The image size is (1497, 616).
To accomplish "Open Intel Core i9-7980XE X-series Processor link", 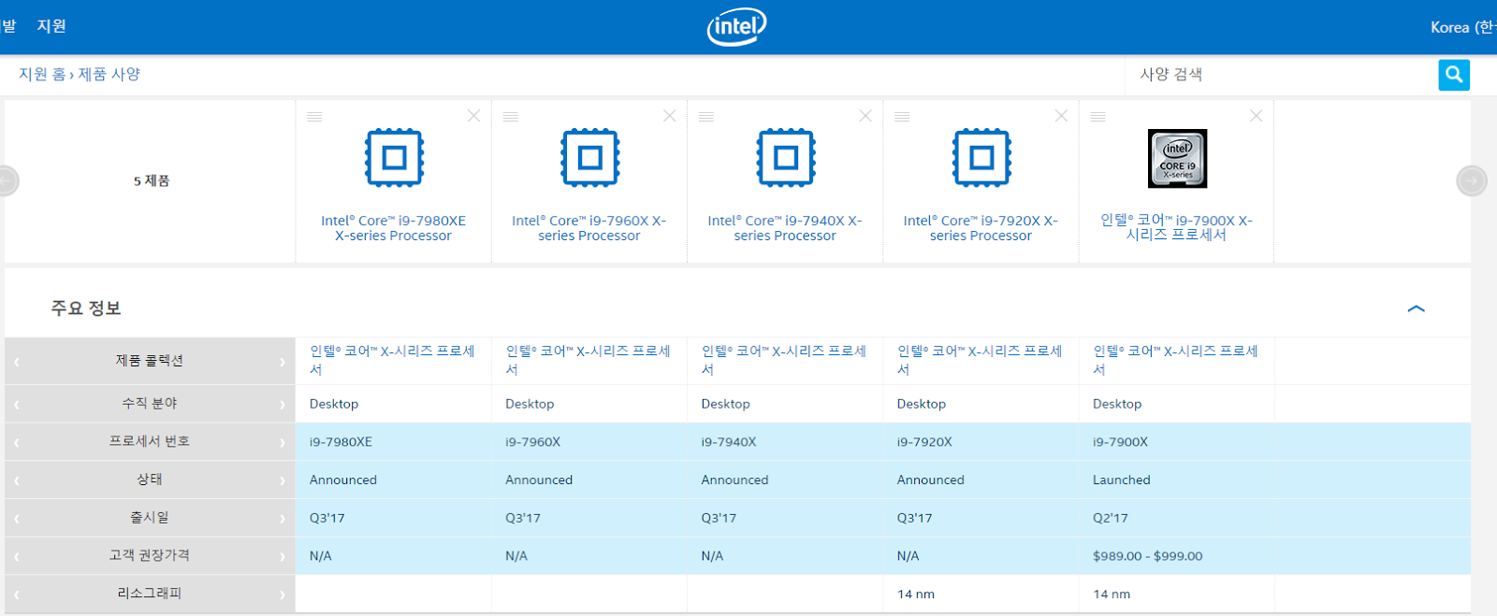I will tap(394, 228).
